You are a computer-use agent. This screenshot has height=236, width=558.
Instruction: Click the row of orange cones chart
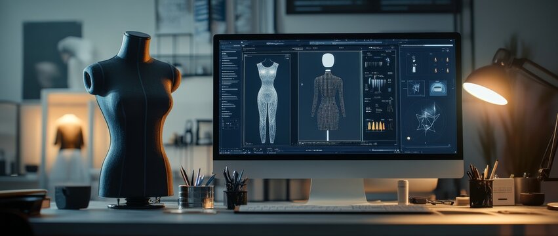[x=376, y=125]
